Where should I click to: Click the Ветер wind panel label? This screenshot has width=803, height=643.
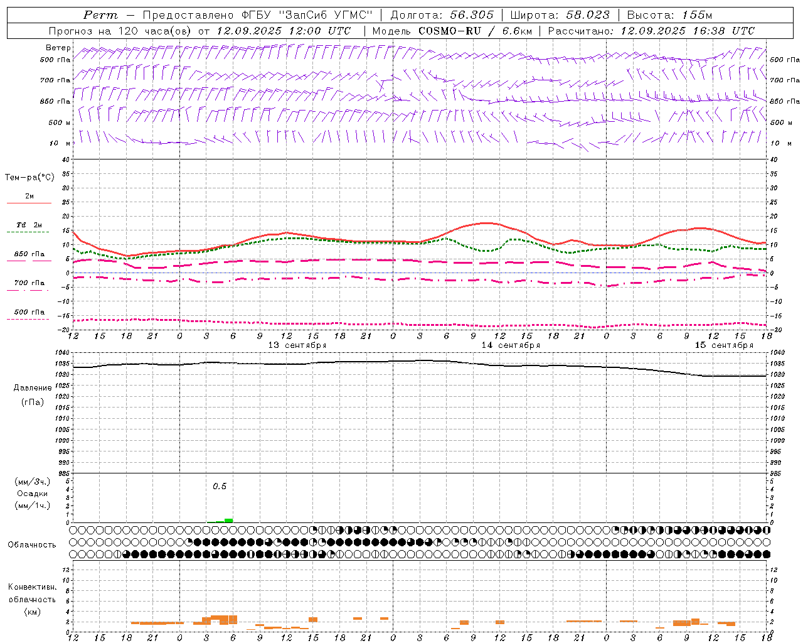click(x=58, y=48)
